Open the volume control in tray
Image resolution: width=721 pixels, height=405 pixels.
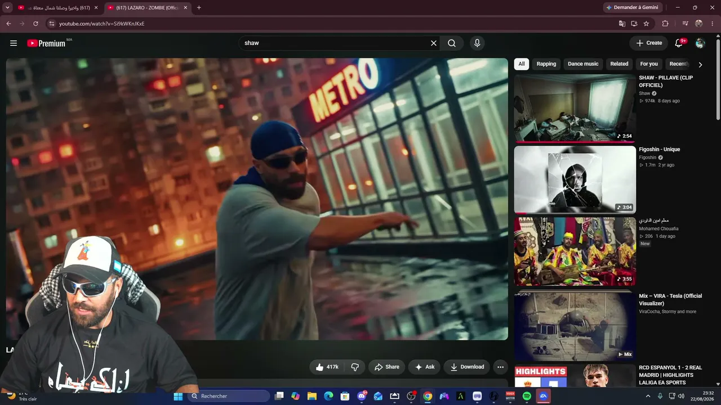point(681,396)
